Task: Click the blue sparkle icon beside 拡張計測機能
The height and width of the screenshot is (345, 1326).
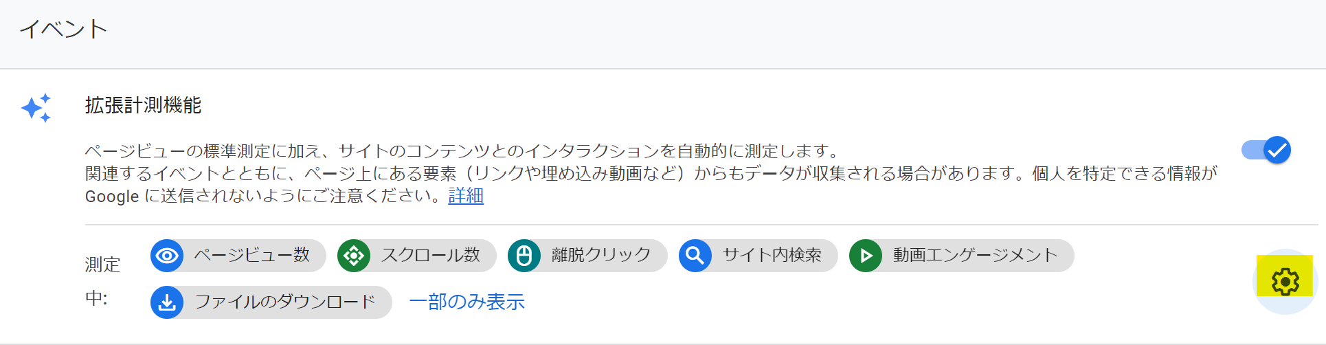Action: pyautogui.click(x=36, y=108)
